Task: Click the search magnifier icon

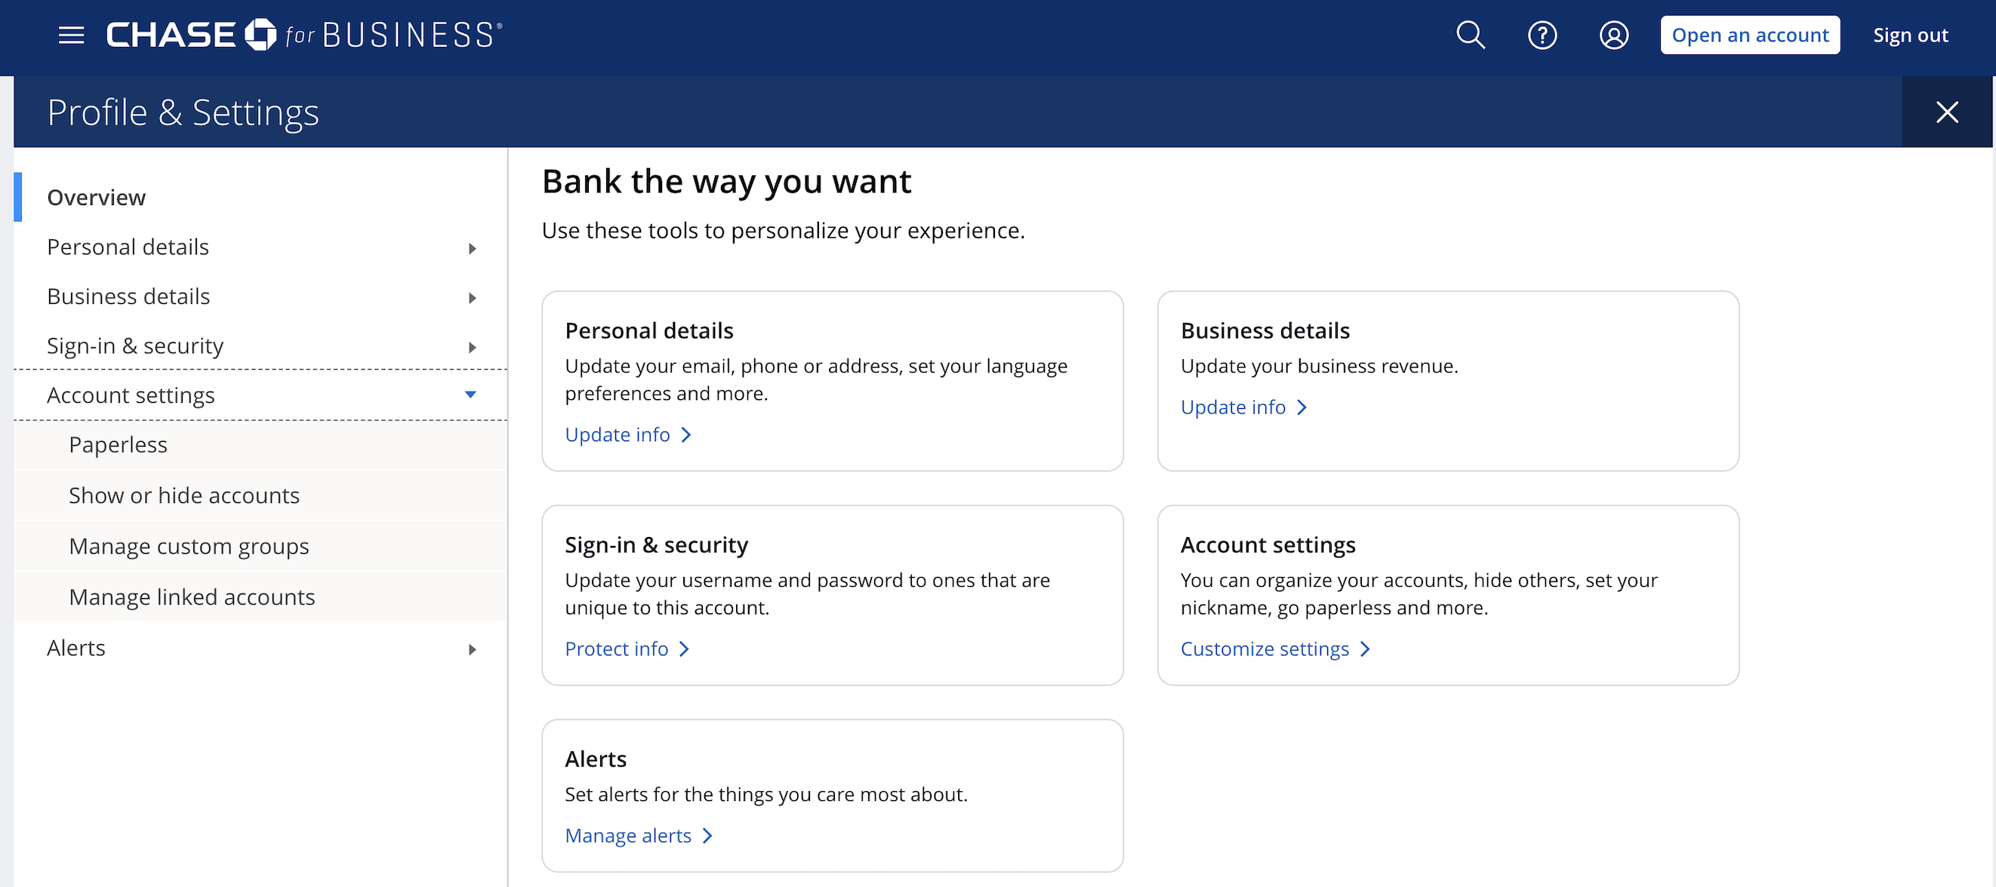Action: pos(1470,35)
